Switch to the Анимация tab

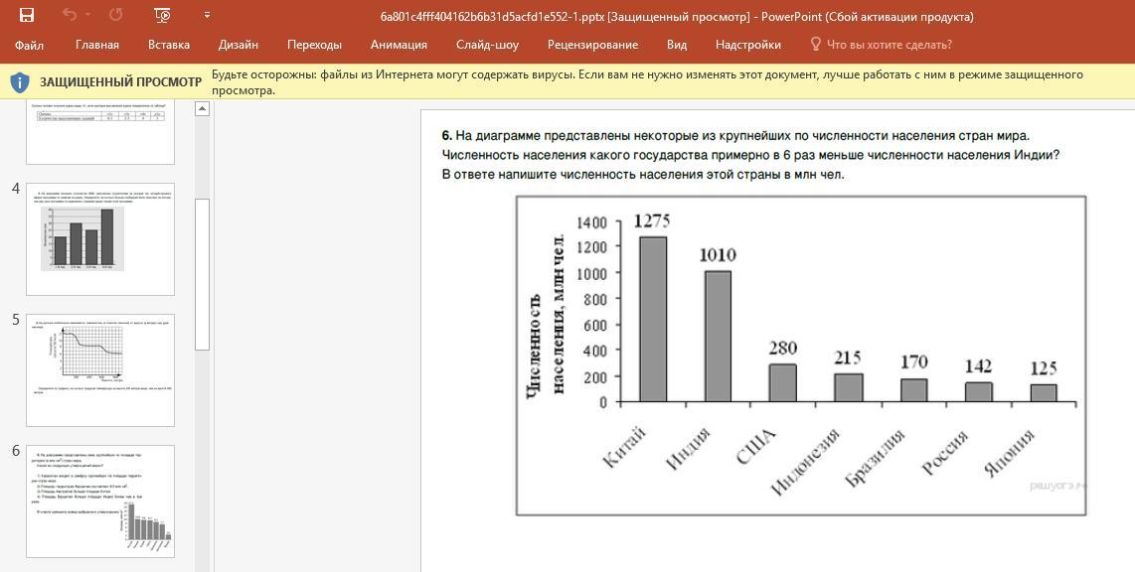pyautogui.click(x=399, y=45)
